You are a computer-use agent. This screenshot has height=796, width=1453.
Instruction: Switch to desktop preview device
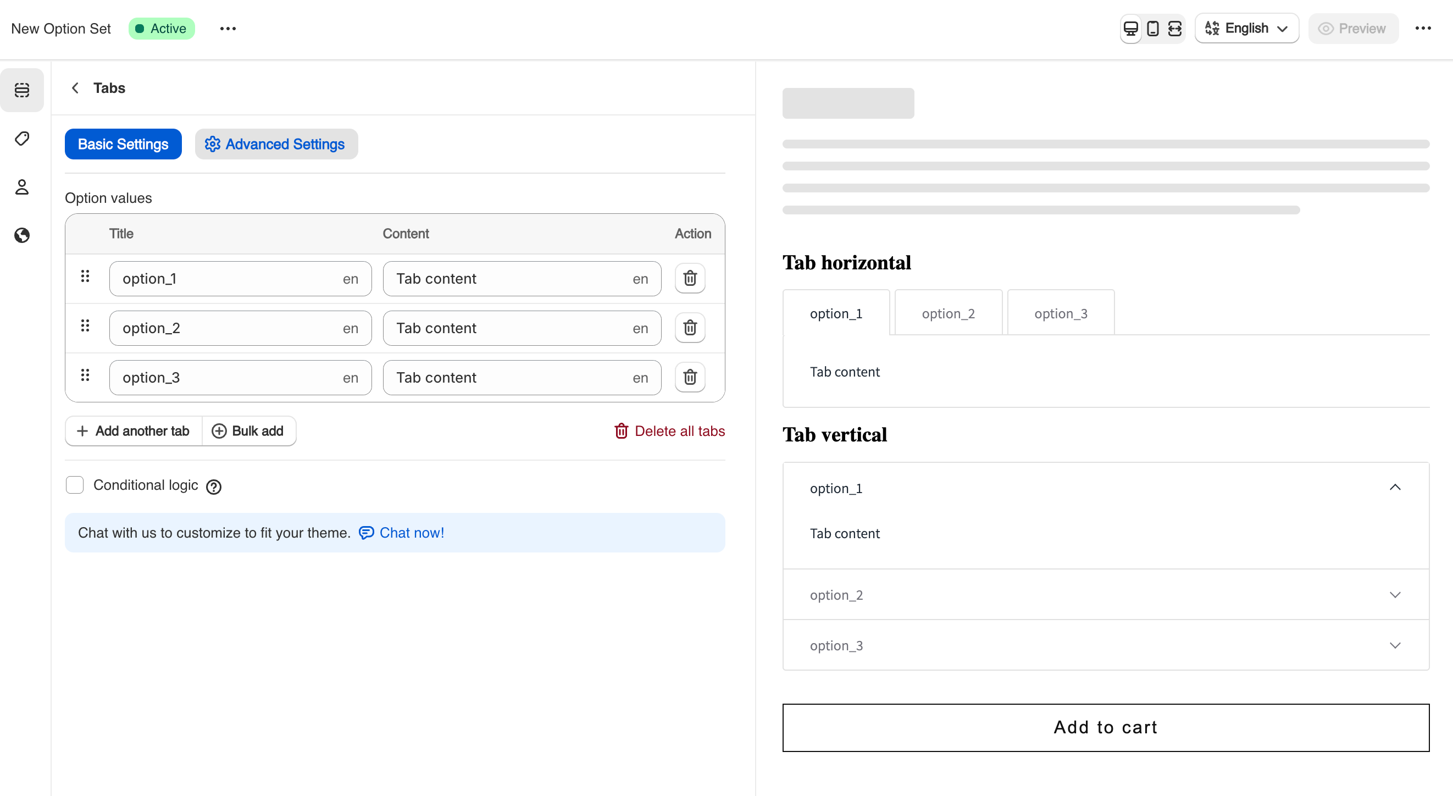click(1130, 28)
